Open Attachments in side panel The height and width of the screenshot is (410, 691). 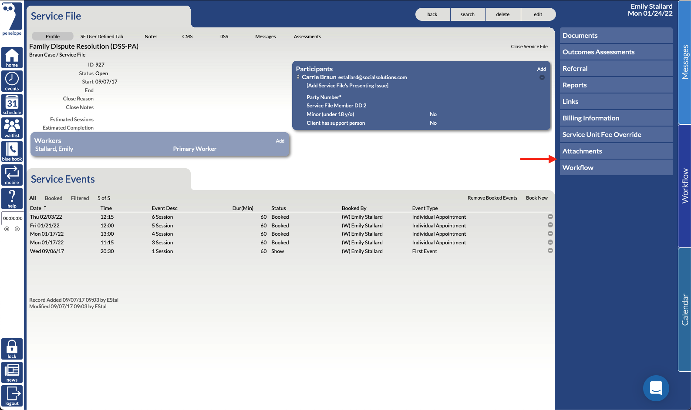point(616,151)
